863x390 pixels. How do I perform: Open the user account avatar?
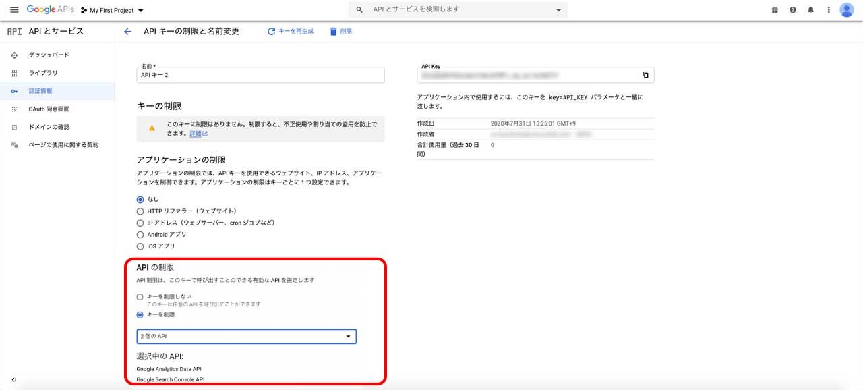coord(847,10)
